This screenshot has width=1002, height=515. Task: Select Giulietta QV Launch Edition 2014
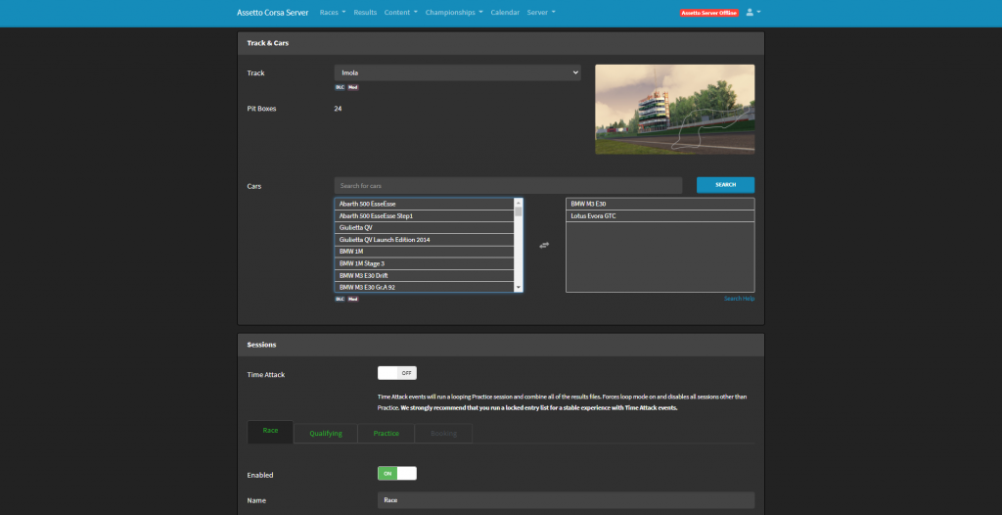[x=425, y=239]
